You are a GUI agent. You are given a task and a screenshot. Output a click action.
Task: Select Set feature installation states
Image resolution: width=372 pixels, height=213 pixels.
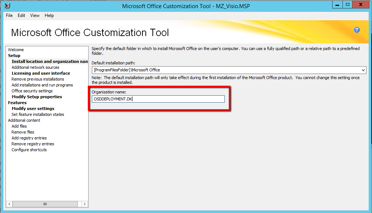coord(38,114)
